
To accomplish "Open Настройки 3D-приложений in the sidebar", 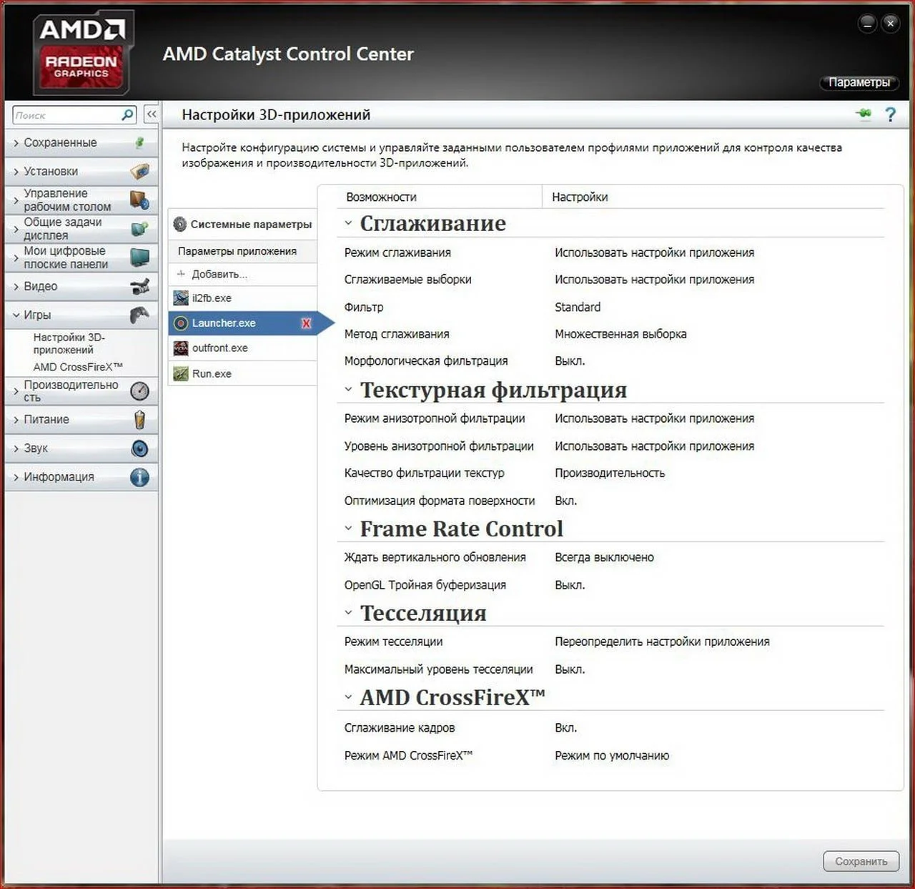I will coord(69,343).
